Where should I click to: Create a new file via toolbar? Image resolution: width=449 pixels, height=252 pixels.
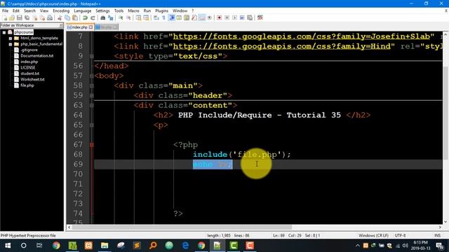tap(5, 17)
